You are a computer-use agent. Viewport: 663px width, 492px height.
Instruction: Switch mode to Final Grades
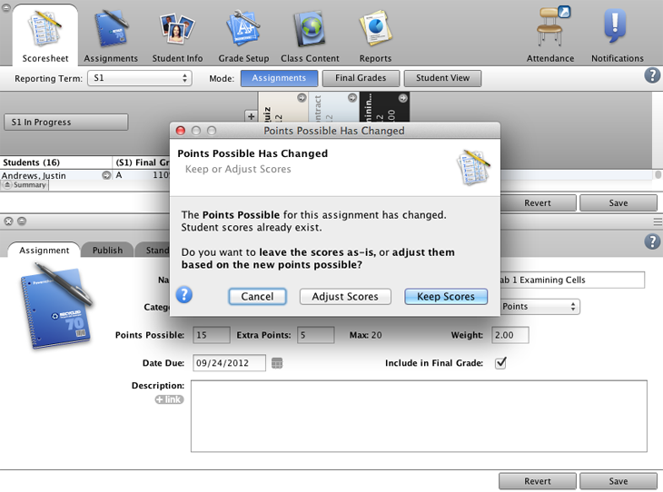(360, 78)
